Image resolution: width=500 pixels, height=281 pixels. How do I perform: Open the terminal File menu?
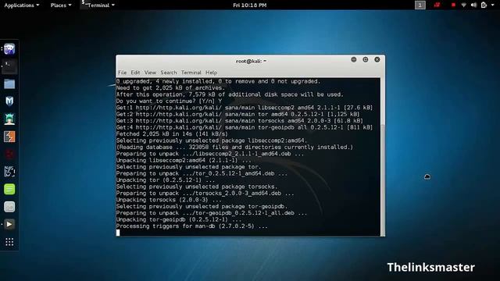point(122,73)
